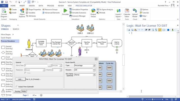Open Advanced Elements
Screen dimensions: 180x101
point(51,13)
